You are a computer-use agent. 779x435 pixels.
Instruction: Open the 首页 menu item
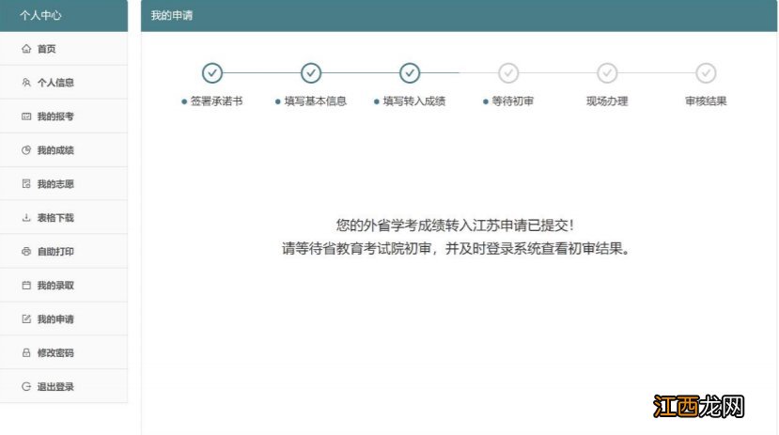click(64, 49)
